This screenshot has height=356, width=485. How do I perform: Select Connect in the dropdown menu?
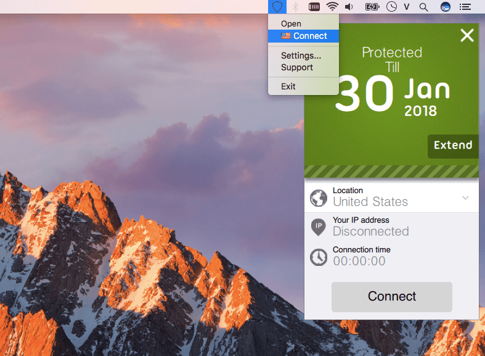pyautogui.click(x=303, y=36)
